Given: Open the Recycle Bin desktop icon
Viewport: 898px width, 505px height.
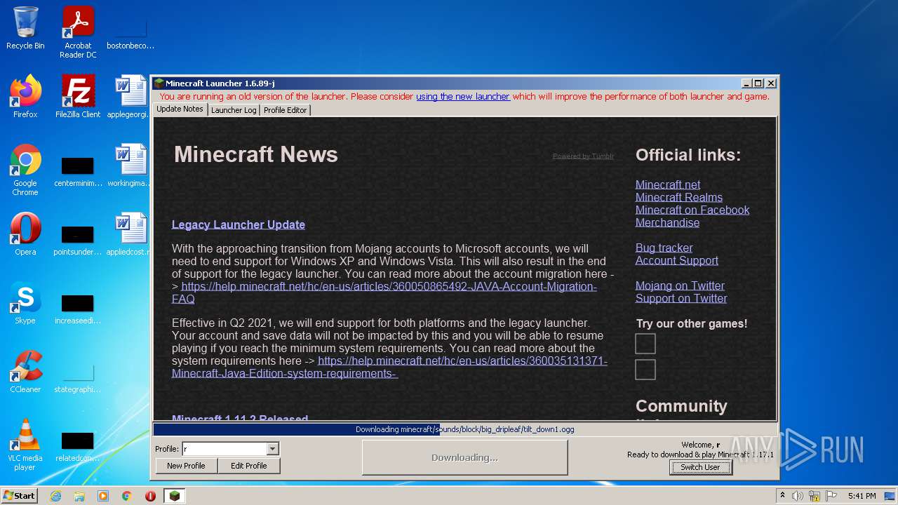Looking at the screenshot, I should pyautogui.click(x=25, y=28).
